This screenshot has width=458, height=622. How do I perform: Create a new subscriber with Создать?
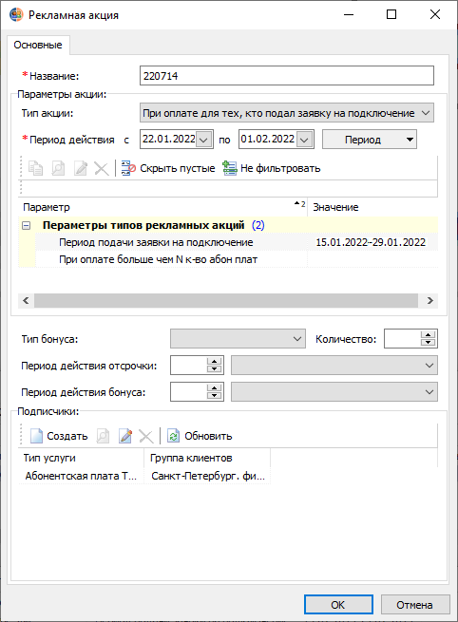[59, 436]
